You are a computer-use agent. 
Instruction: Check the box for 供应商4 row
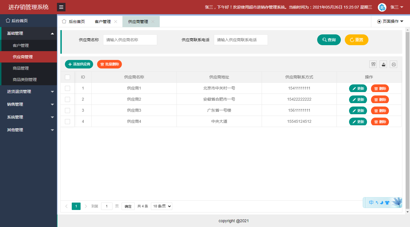(x=67, y=122)
